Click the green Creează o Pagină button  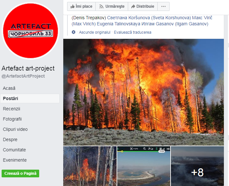click(x=20, y=173)
